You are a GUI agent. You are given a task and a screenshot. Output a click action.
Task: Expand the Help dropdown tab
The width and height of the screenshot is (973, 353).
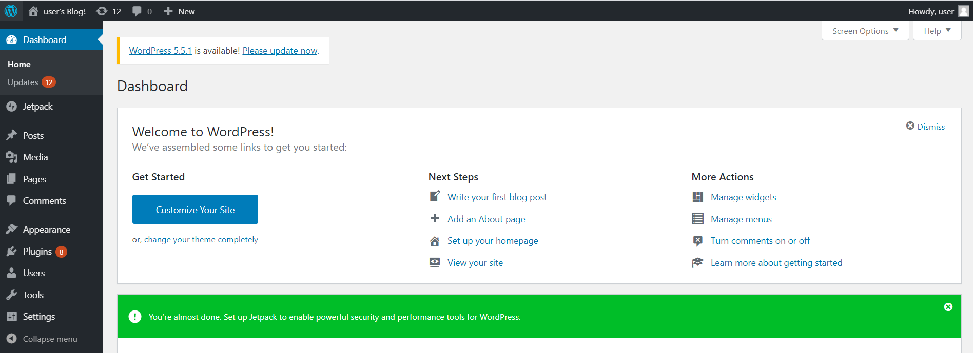point(937,31)
